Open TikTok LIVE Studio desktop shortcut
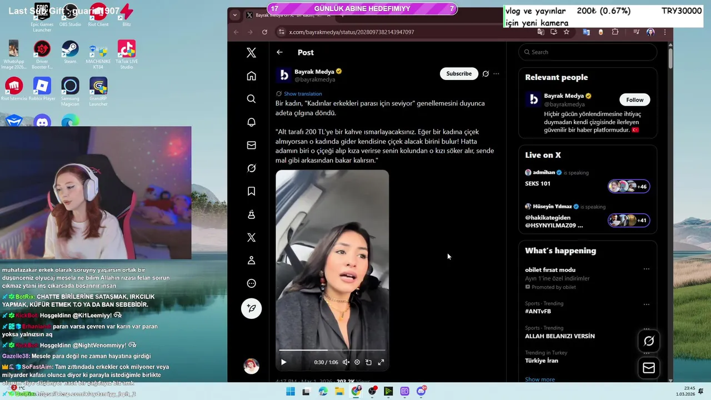 (x=127, y=54)
